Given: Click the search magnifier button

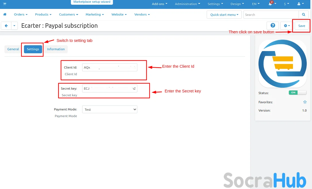Looking at the screenshot, I should point(303,15).
